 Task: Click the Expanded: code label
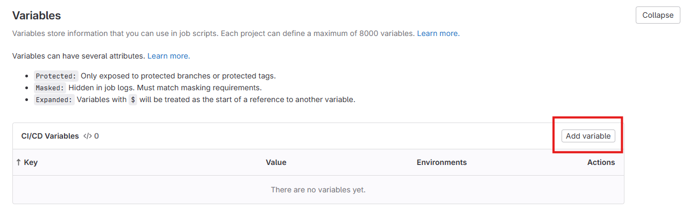(x=54, y=99)
